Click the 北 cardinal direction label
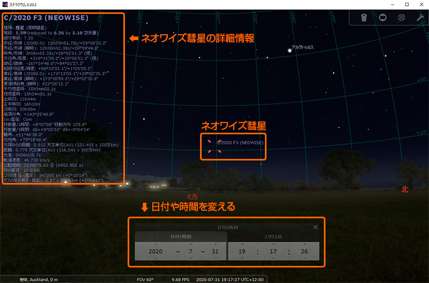The width and height of the screenshot is (429, 283). point(405,189)
